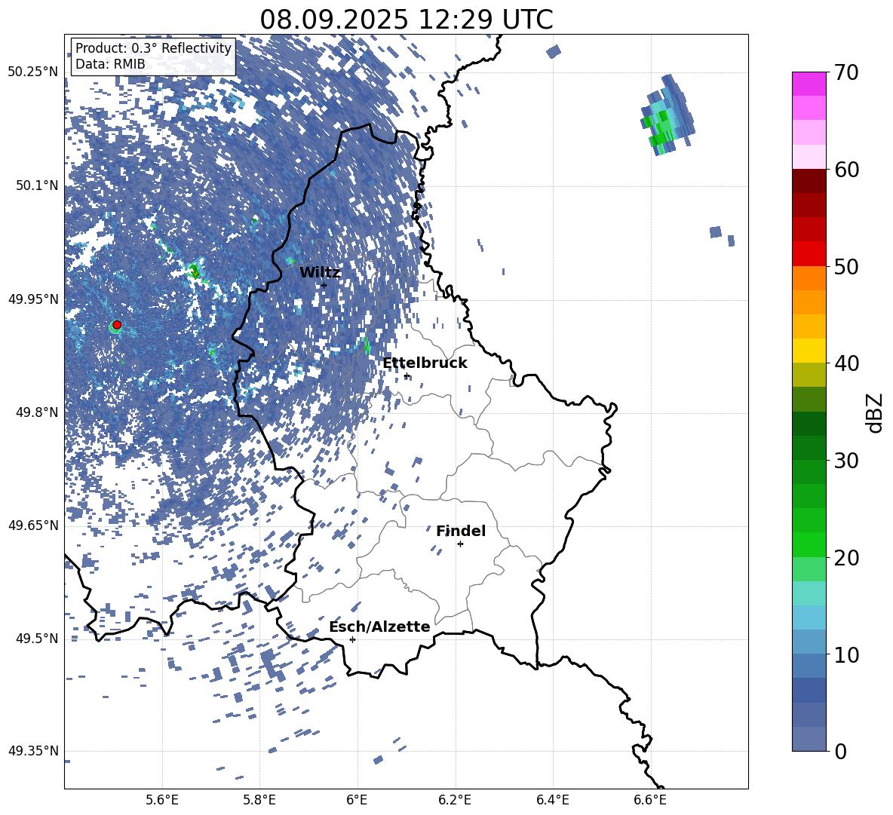The width and height of the screenshot is (893, 815).
Task: Click the latitude label 50.1°N
Action: (36, 185)
